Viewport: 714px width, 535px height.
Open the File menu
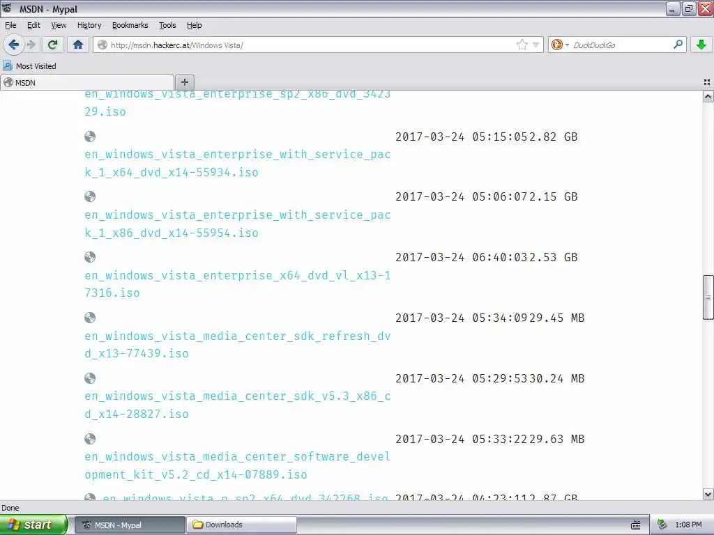[10, 25]
